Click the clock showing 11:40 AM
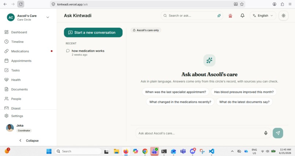The height and width of the screenshot is (156, 295). (285, 149)
